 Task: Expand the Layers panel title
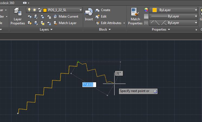(x=46, y=29)
